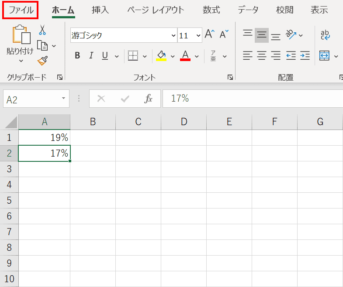Open 数式 tab
This screenshot has height=287, width=343.
pyautogui.click(x=211, y=10)
